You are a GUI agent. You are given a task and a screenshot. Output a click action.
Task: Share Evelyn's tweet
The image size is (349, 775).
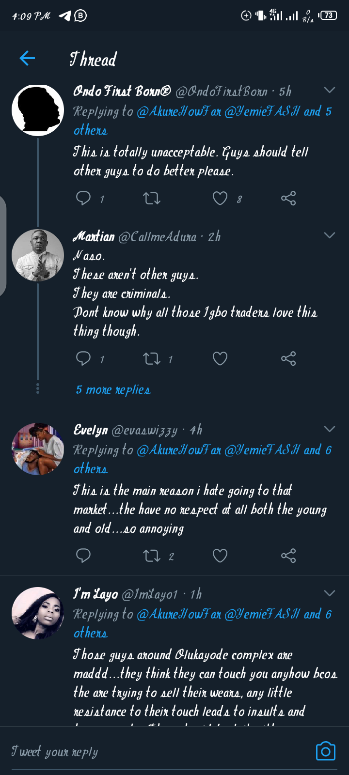(x=288, y=556)
